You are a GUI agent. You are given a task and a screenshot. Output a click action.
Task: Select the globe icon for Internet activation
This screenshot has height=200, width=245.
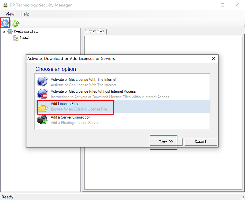tap(42, 82)
